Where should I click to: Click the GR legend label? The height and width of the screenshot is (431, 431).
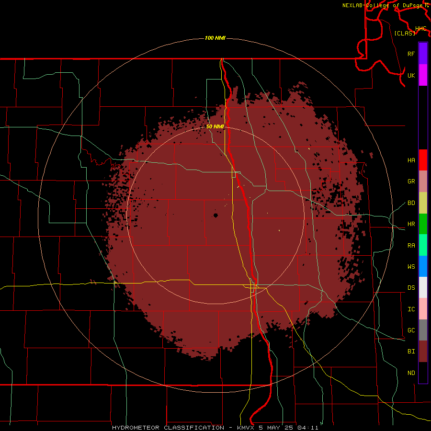pos(411,181)
